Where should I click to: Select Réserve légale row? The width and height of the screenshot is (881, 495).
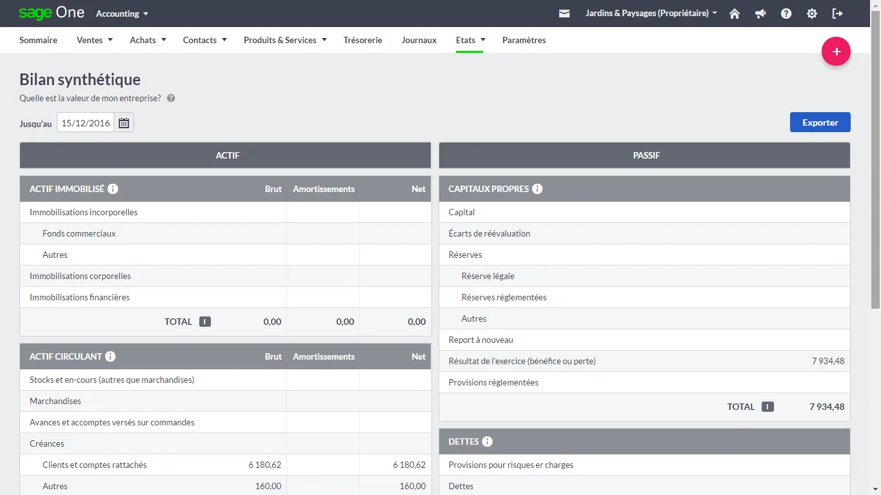[644, 276]
